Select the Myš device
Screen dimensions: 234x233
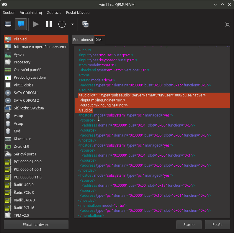pyautogui.click(x=36, y=131)
